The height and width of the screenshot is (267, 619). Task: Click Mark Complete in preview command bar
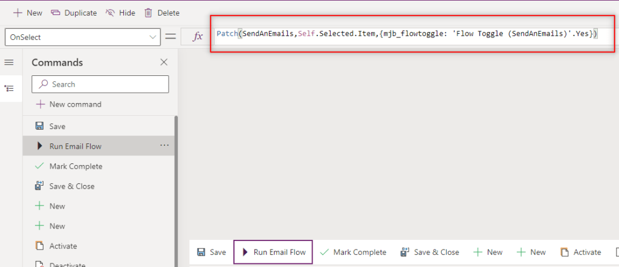tap(353, 252)
